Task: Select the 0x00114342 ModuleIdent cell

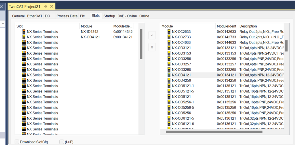Action: point(123,32)
